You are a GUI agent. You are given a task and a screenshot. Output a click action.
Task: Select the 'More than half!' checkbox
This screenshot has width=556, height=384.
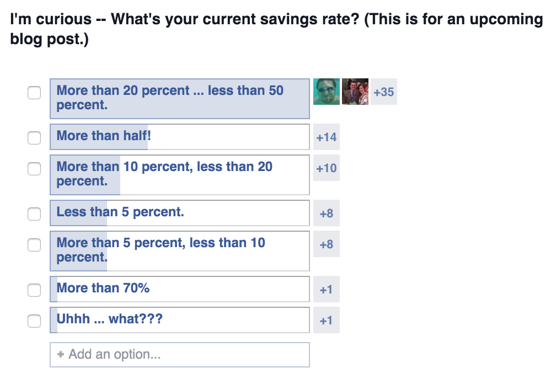coord(34,138)
